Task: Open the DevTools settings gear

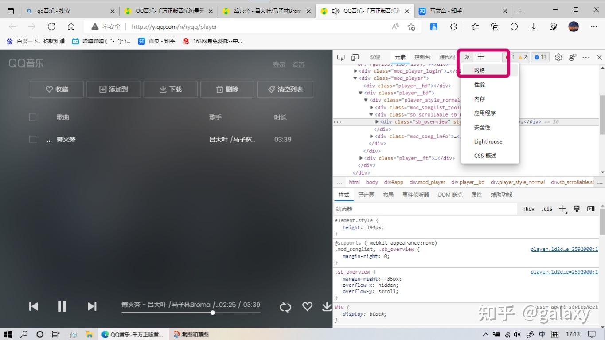Action: click(558, 57)
